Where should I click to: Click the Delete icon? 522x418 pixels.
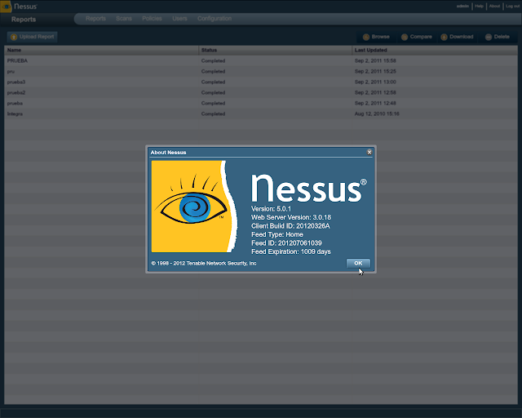coord(489,37)
